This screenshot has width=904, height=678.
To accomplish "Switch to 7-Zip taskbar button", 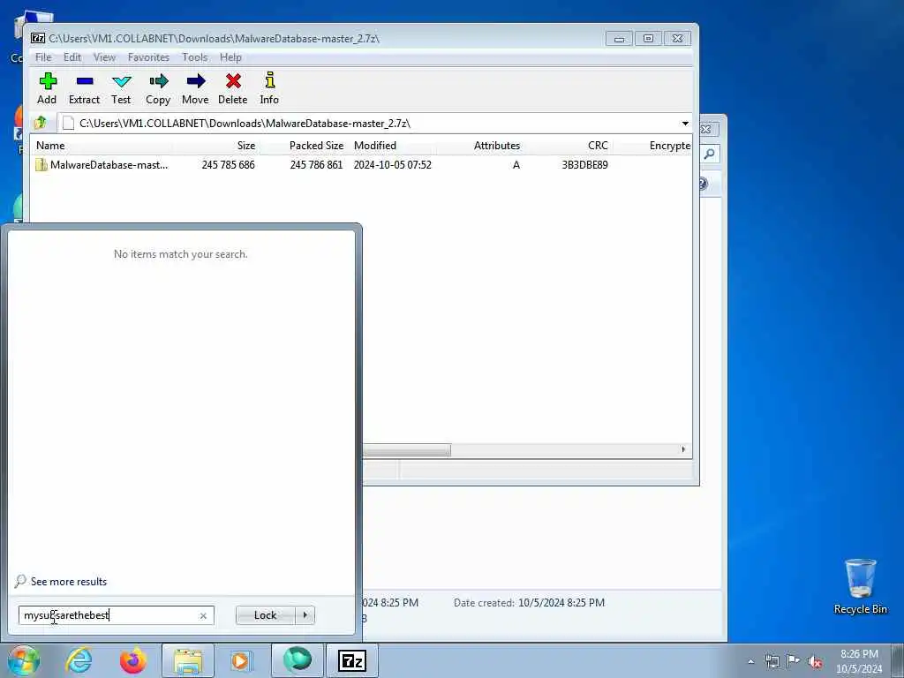I will (352, 660).
